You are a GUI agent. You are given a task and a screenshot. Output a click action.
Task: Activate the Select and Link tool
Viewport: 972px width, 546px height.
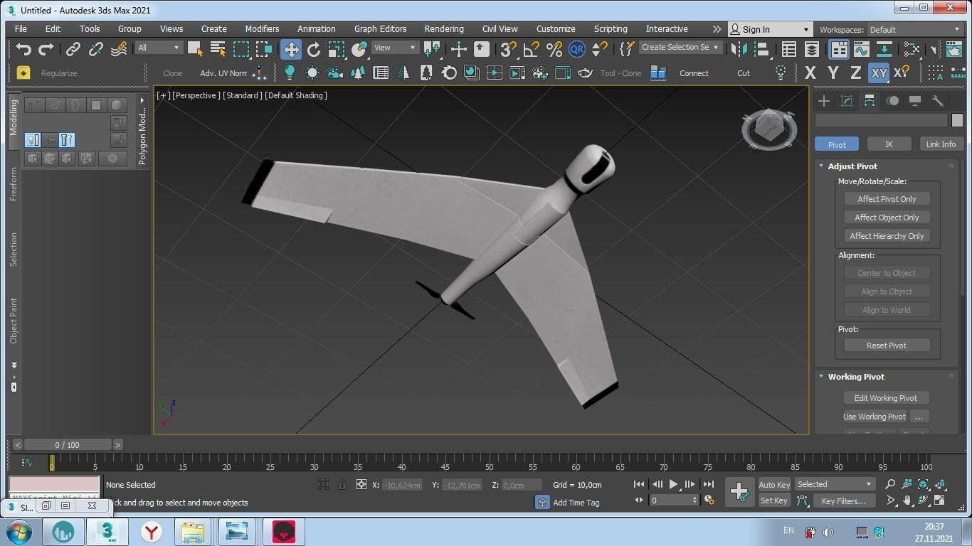click(x=73, y=49)
